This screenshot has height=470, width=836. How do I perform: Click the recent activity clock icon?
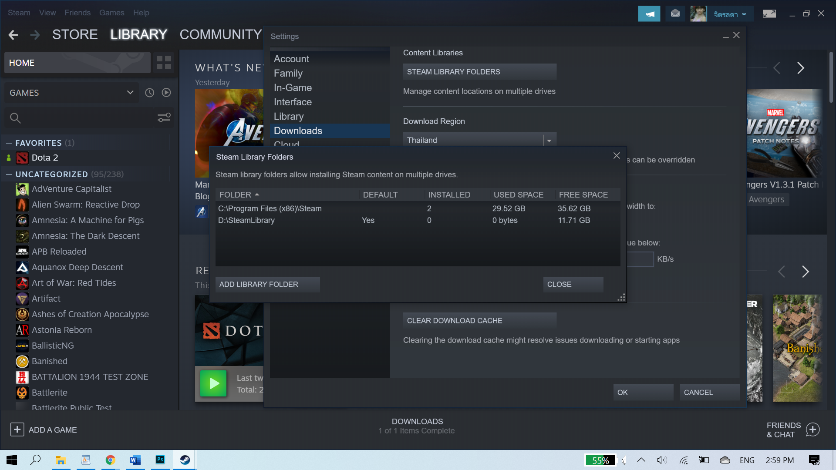pos(150,93)
